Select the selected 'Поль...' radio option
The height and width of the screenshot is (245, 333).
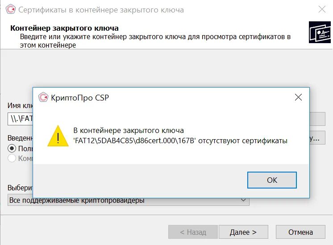click(x=12, y=149)
